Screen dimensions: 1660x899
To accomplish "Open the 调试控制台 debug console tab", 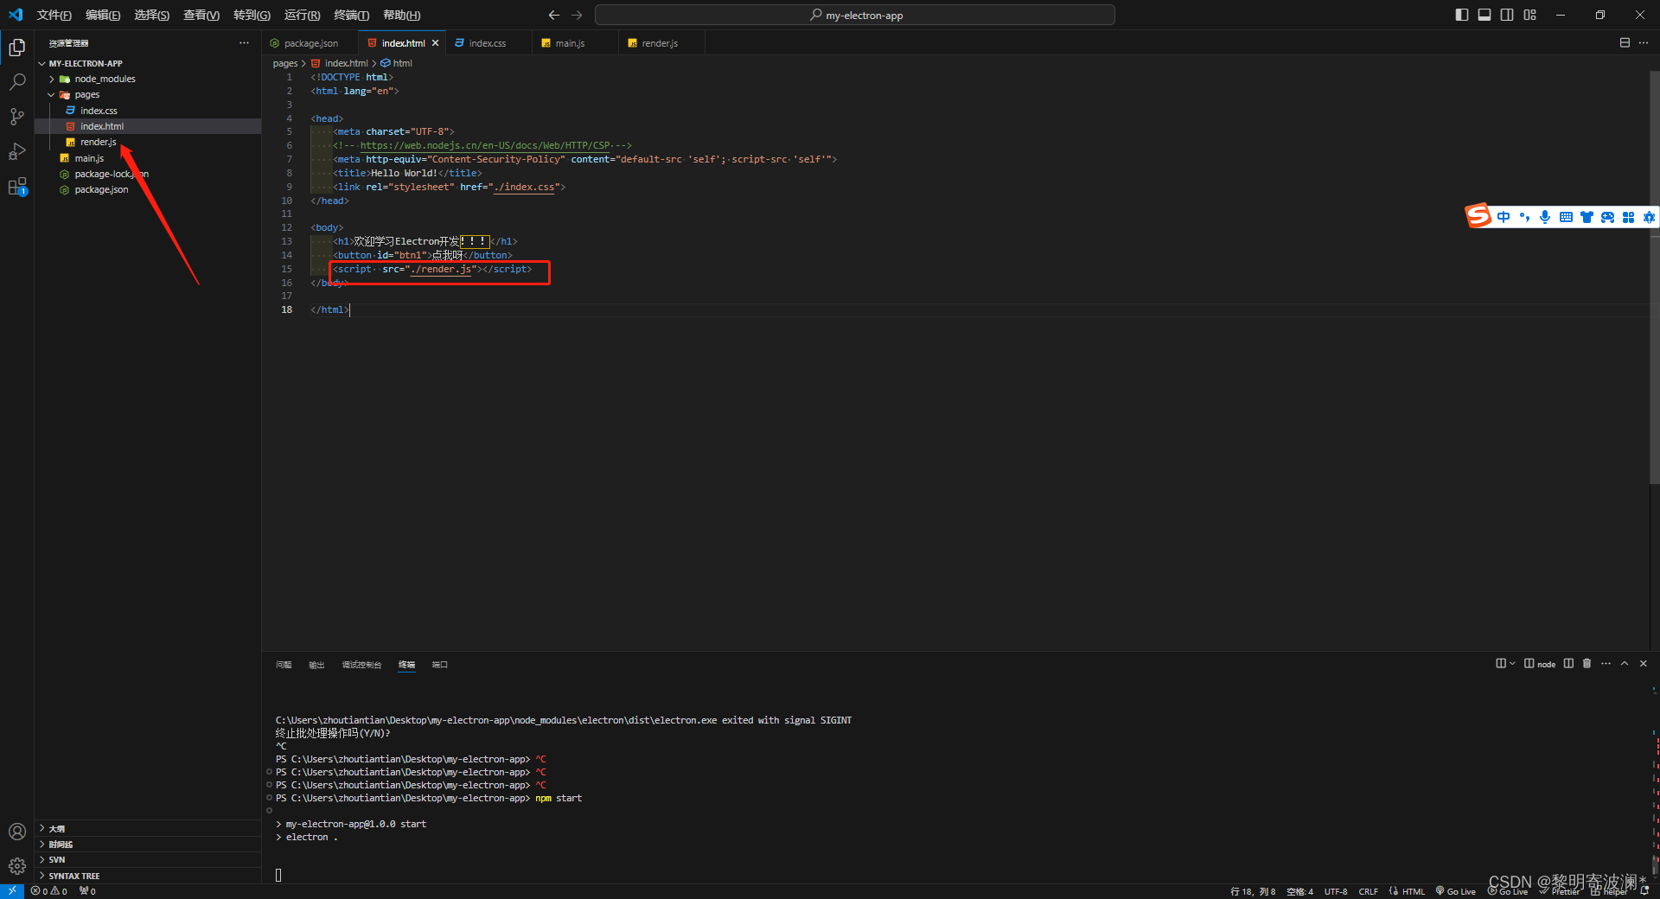I will [361, 665].
